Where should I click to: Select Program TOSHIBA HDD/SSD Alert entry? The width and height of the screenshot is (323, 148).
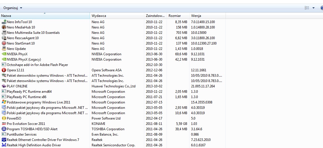point(32,129)
